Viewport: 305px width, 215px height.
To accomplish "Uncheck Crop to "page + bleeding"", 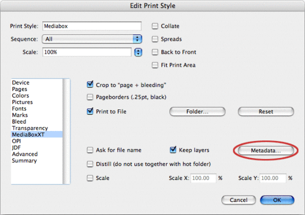I will 90,85.
